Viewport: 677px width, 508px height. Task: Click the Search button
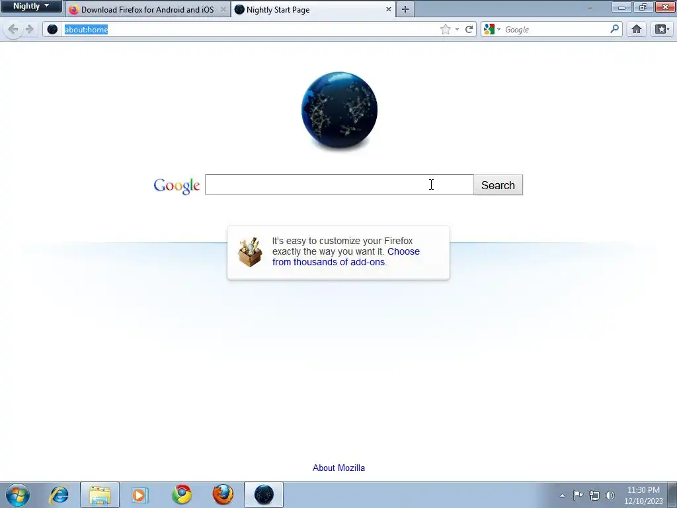(498, 185)
